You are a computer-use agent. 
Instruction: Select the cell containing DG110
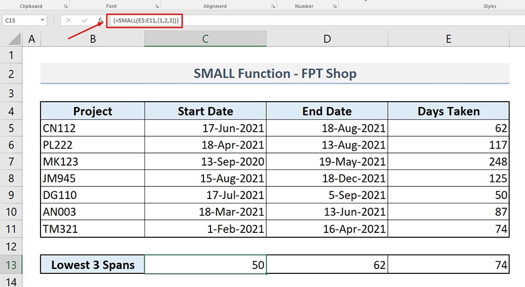point(93,195)
